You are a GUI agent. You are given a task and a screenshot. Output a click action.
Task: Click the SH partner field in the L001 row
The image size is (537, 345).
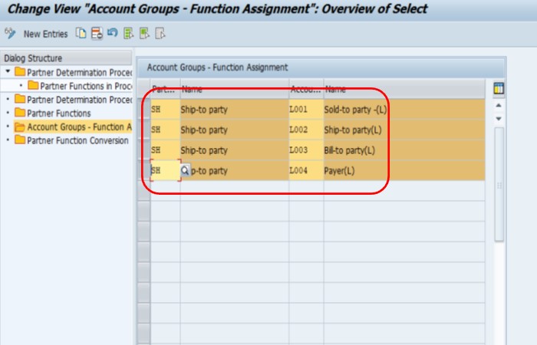click(x=165, y=110)
